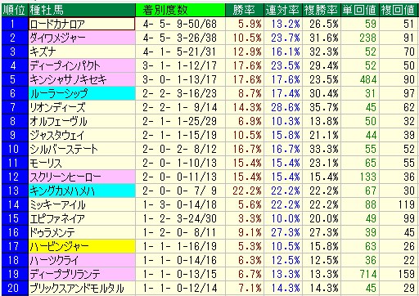Click rank number 20 cell
The width and height of the screenshot is (419, 296).
coord(15,288)
